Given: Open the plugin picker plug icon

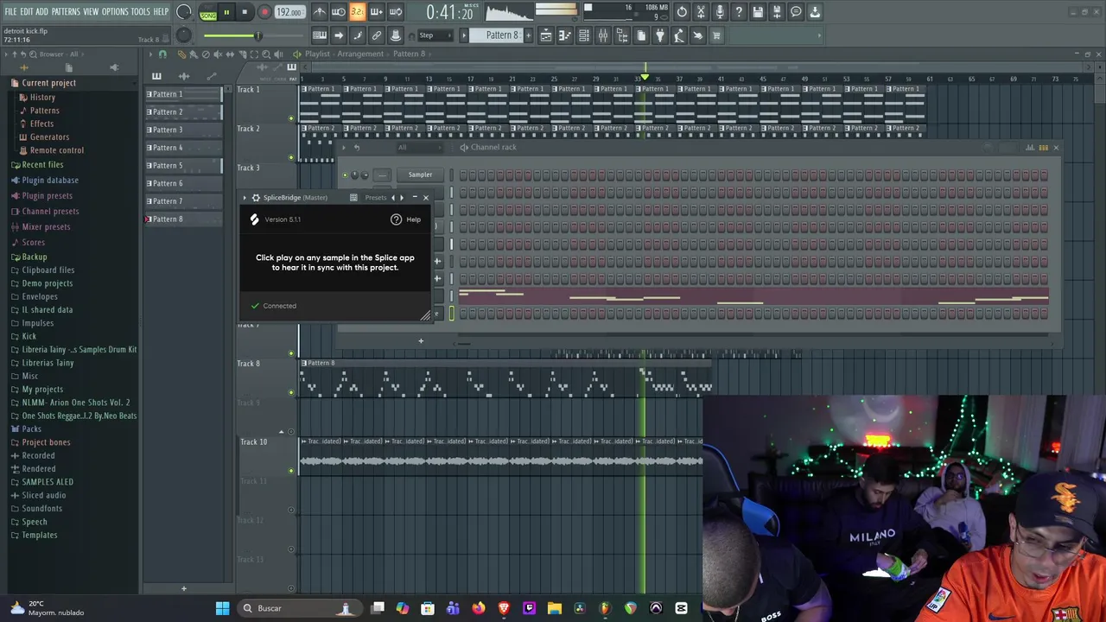Looking at the screenshot, I should tap(660, 35).
